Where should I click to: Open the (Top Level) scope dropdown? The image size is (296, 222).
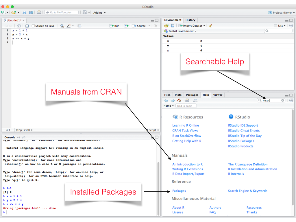[x=24, y=130]
